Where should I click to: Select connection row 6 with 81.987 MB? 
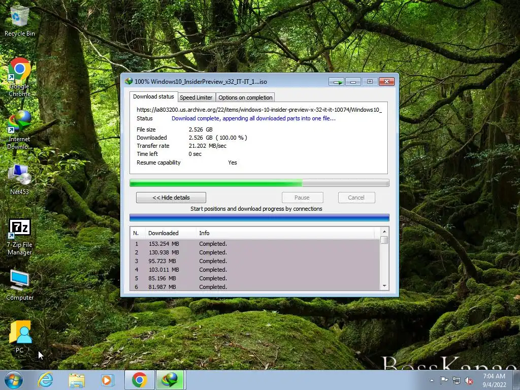[x=255, y=287]
